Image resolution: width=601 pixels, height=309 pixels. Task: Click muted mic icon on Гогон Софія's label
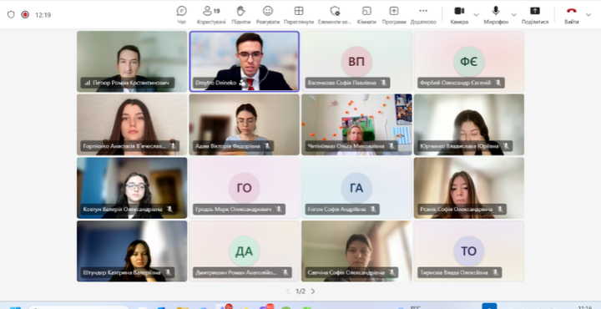373,210
